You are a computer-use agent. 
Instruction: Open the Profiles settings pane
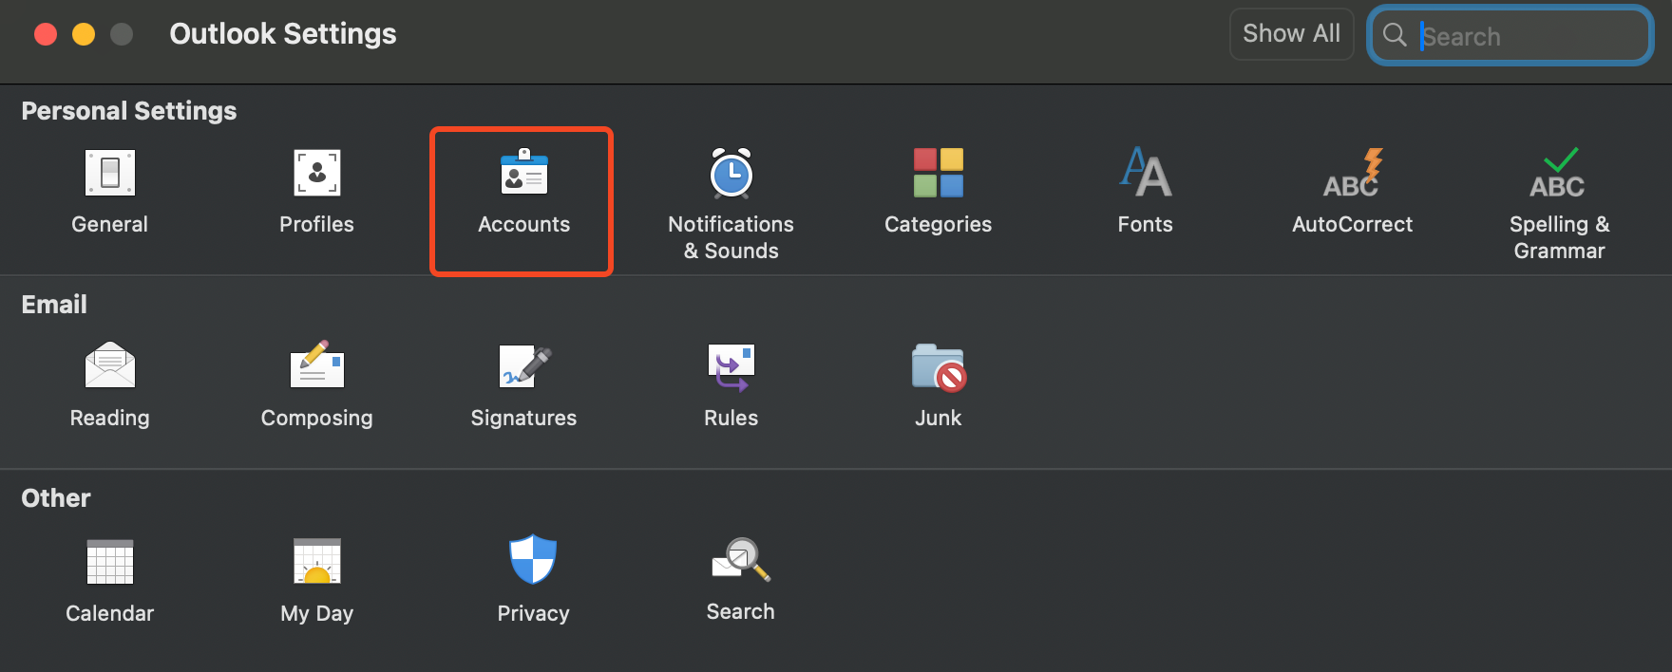(316, 191)
